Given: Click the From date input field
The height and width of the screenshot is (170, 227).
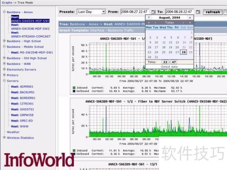Looking at the screenshot, I should coord(135,12).
